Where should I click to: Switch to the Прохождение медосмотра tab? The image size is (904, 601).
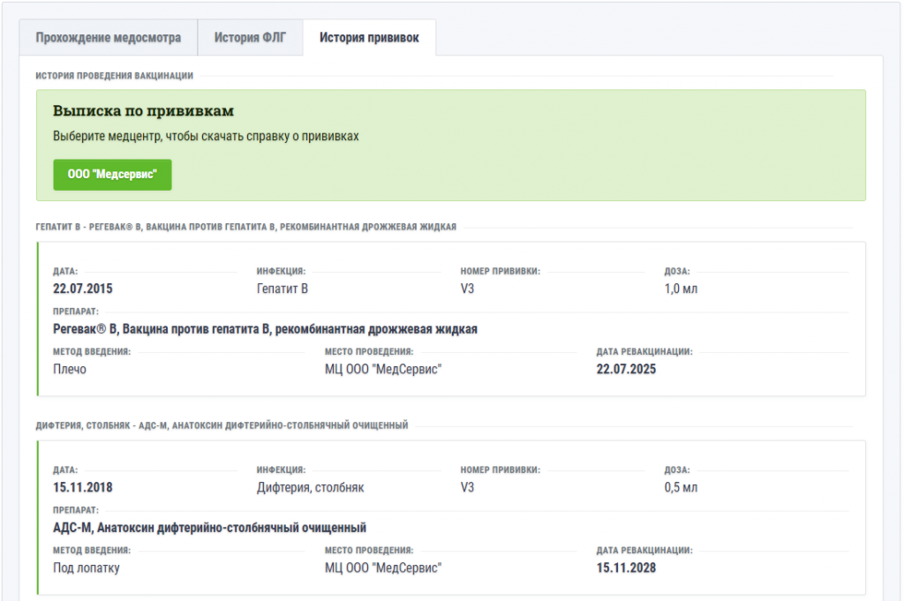[x=108, y=38]
